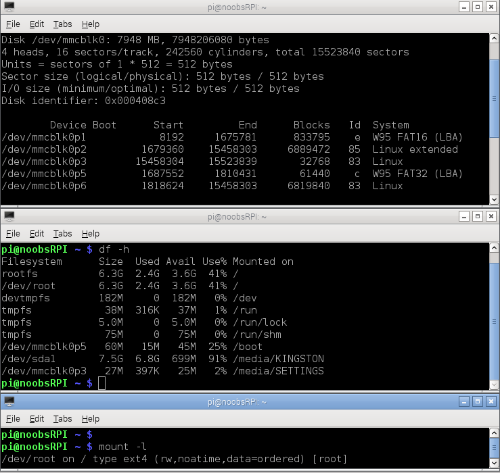Image resolution: width=500 pixels, height=473 pixels.
Task: Maximize the middle df -h terminal window
Action: (477, 216)
